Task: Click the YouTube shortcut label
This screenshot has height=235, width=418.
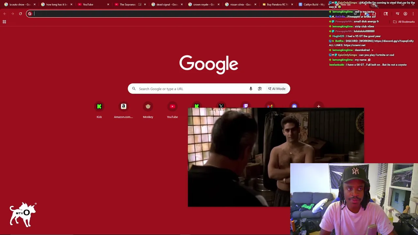Action: (x=172, y=117)
